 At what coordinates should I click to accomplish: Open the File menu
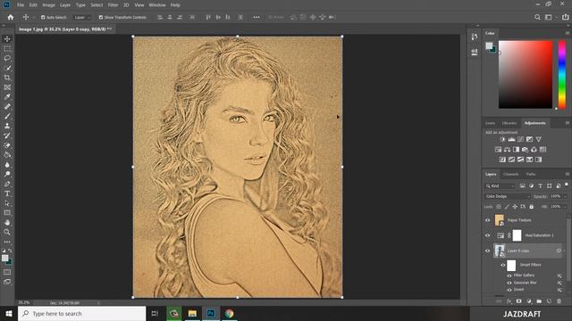[21, 5]
